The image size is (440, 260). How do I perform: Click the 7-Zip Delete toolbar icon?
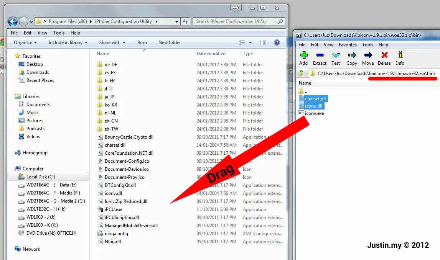coord(384,55)
